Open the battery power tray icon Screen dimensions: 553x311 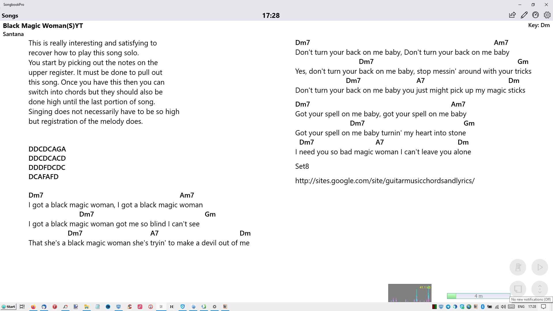(490, 307)
